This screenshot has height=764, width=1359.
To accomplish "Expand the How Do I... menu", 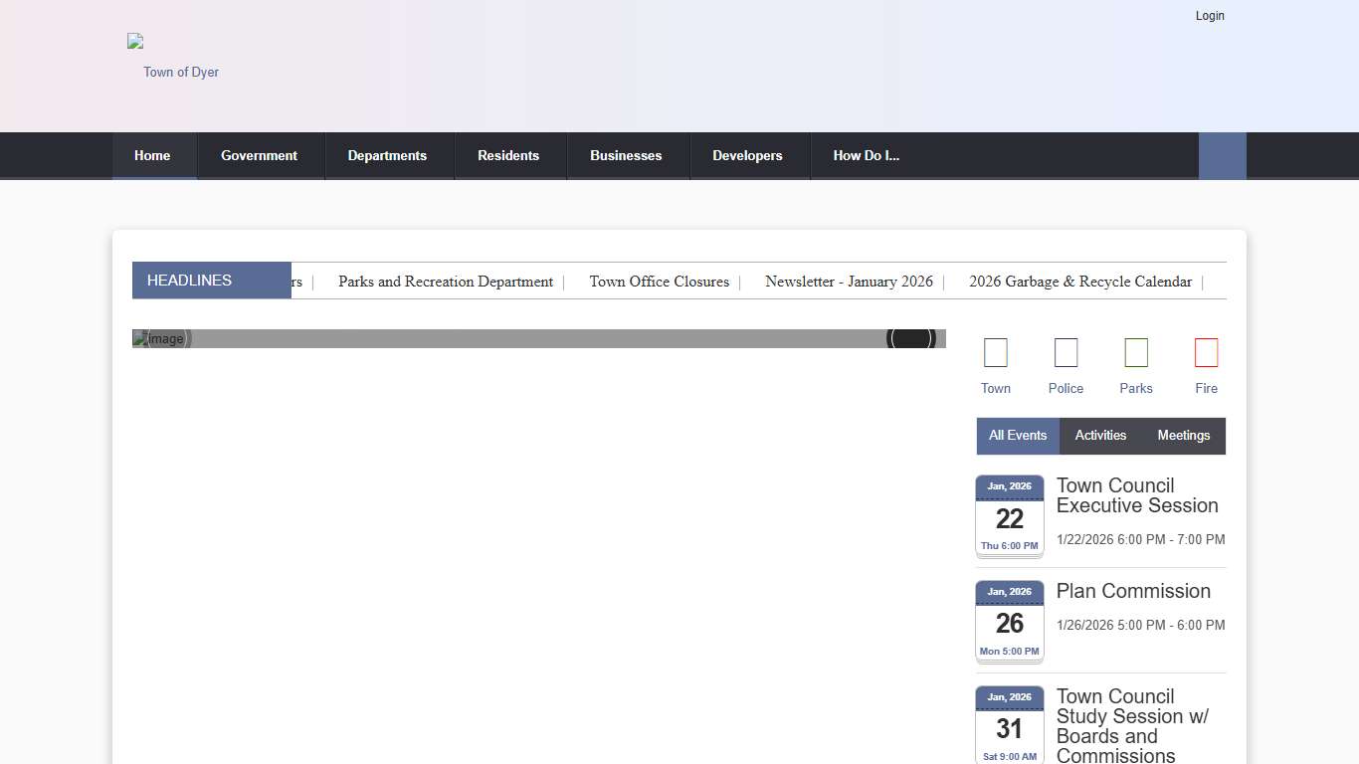I will coord(866,156).
